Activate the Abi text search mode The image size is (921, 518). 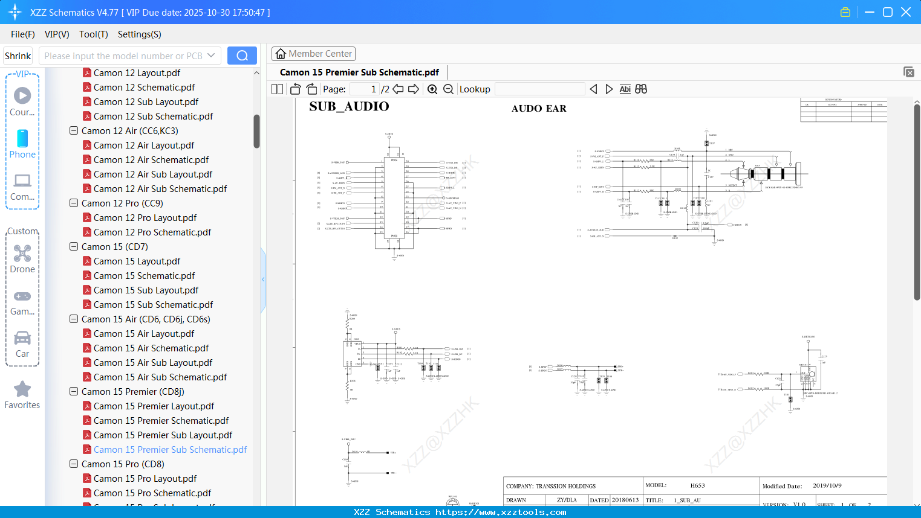pyautogui.click(x=625, y=89)
